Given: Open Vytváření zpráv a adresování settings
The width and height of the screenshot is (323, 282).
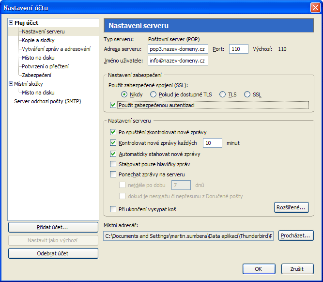Looking at the screenshot, I should coord(56,49).
